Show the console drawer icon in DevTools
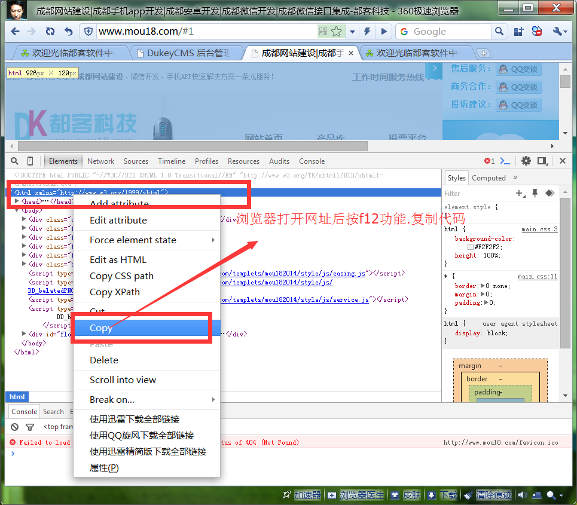Image resolution: width=577 pixels, height=505 pixels. (x=505, y=161)
